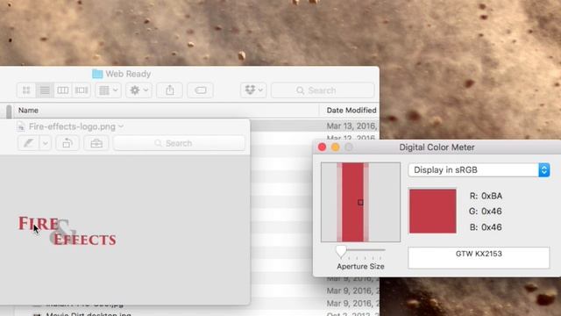Image resolution: width=561 pixels, height=316 pixels.
Task: Click the Finder window Search field
Action: click(323, 90)
